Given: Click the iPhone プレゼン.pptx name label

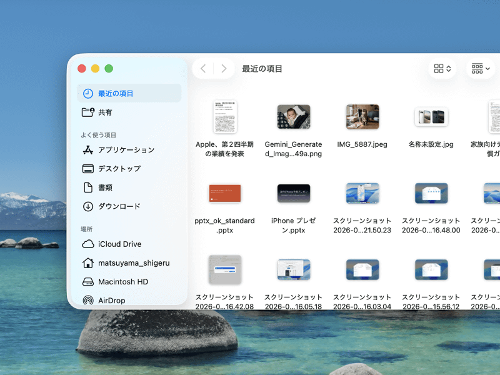Looking at the screenshot, I should [x=294, y=226].
